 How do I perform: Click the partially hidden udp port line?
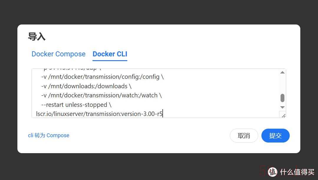click(x=72, y=69)
